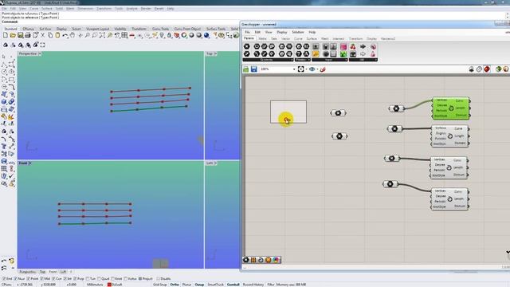Open the Top viewport title dropdown

pyautogui.click(x=215, y=53)
